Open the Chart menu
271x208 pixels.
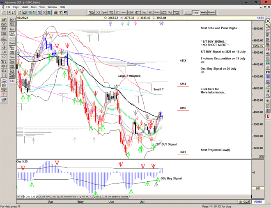pyautogui.click(x=25, y=7)
